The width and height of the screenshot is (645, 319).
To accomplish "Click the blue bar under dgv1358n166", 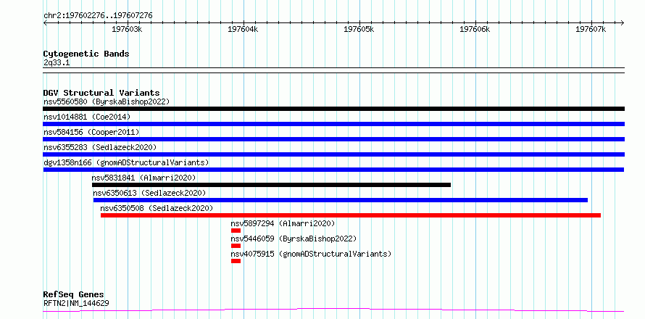I will point(333,170).
